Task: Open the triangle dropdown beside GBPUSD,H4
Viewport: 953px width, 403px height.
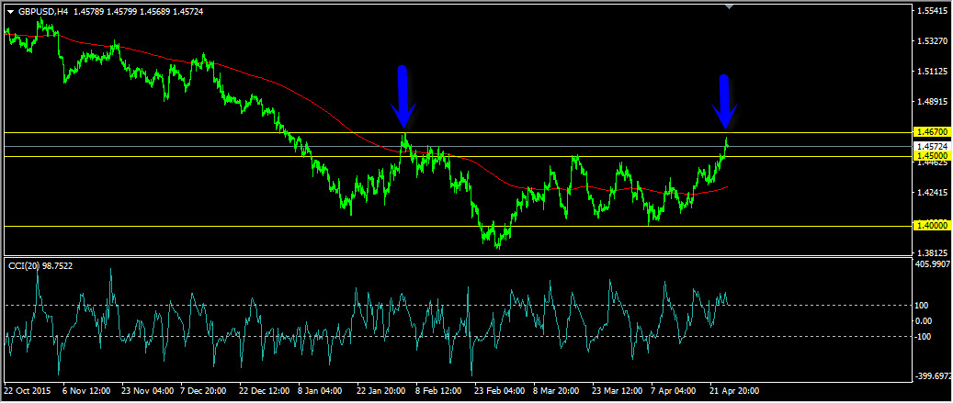Action: click(x=10, y=12)
